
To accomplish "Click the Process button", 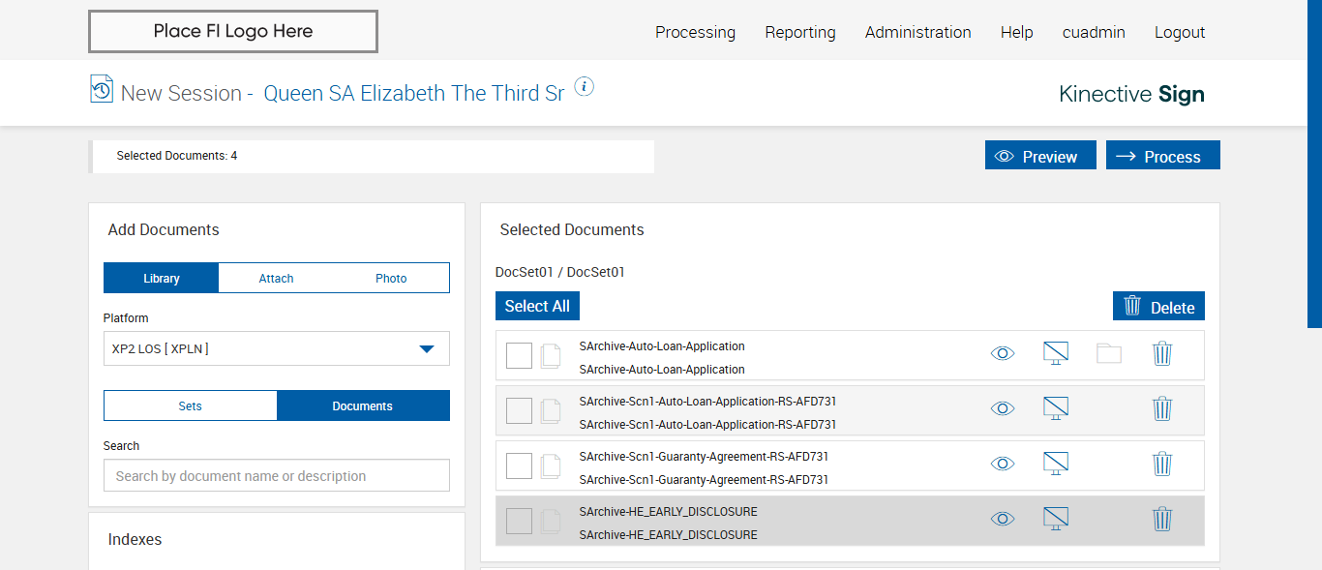I will (1162, 156).
